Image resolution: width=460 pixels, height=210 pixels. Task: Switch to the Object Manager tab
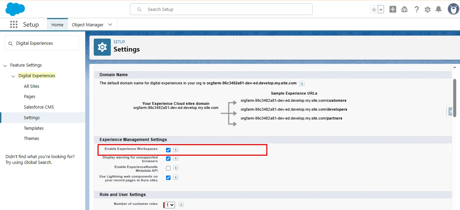(x=88, y=25)
